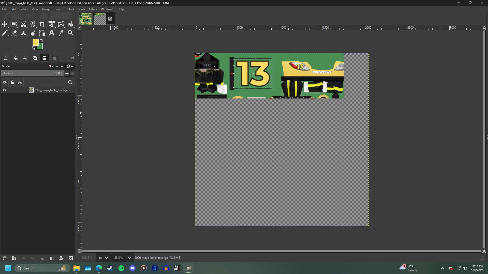The width and height of the screenshot is (488, 274).
Task: Switch to the first image thumbnail tab
Action: [x=85, y=19]
